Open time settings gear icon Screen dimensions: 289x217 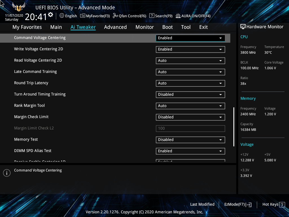tap(51, 15)
